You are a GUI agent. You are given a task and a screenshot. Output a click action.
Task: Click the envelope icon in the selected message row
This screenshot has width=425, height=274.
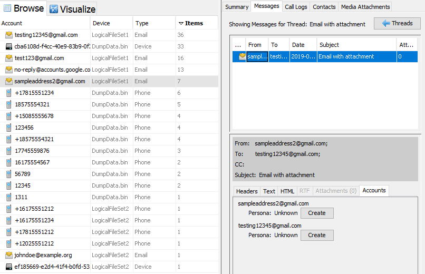tap(242, 57)
